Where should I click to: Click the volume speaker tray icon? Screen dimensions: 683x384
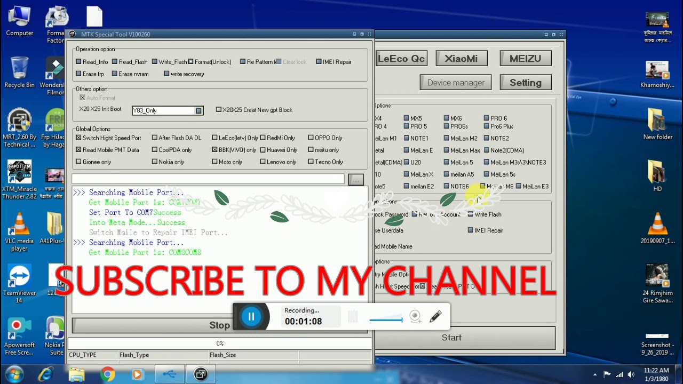[x=631, y=374]
